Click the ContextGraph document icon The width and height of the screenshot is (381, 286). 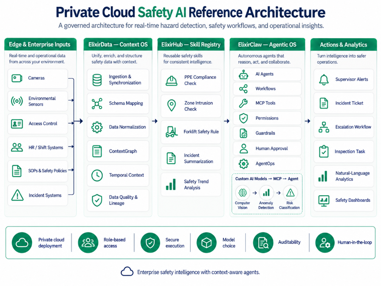tap(97, 151)
